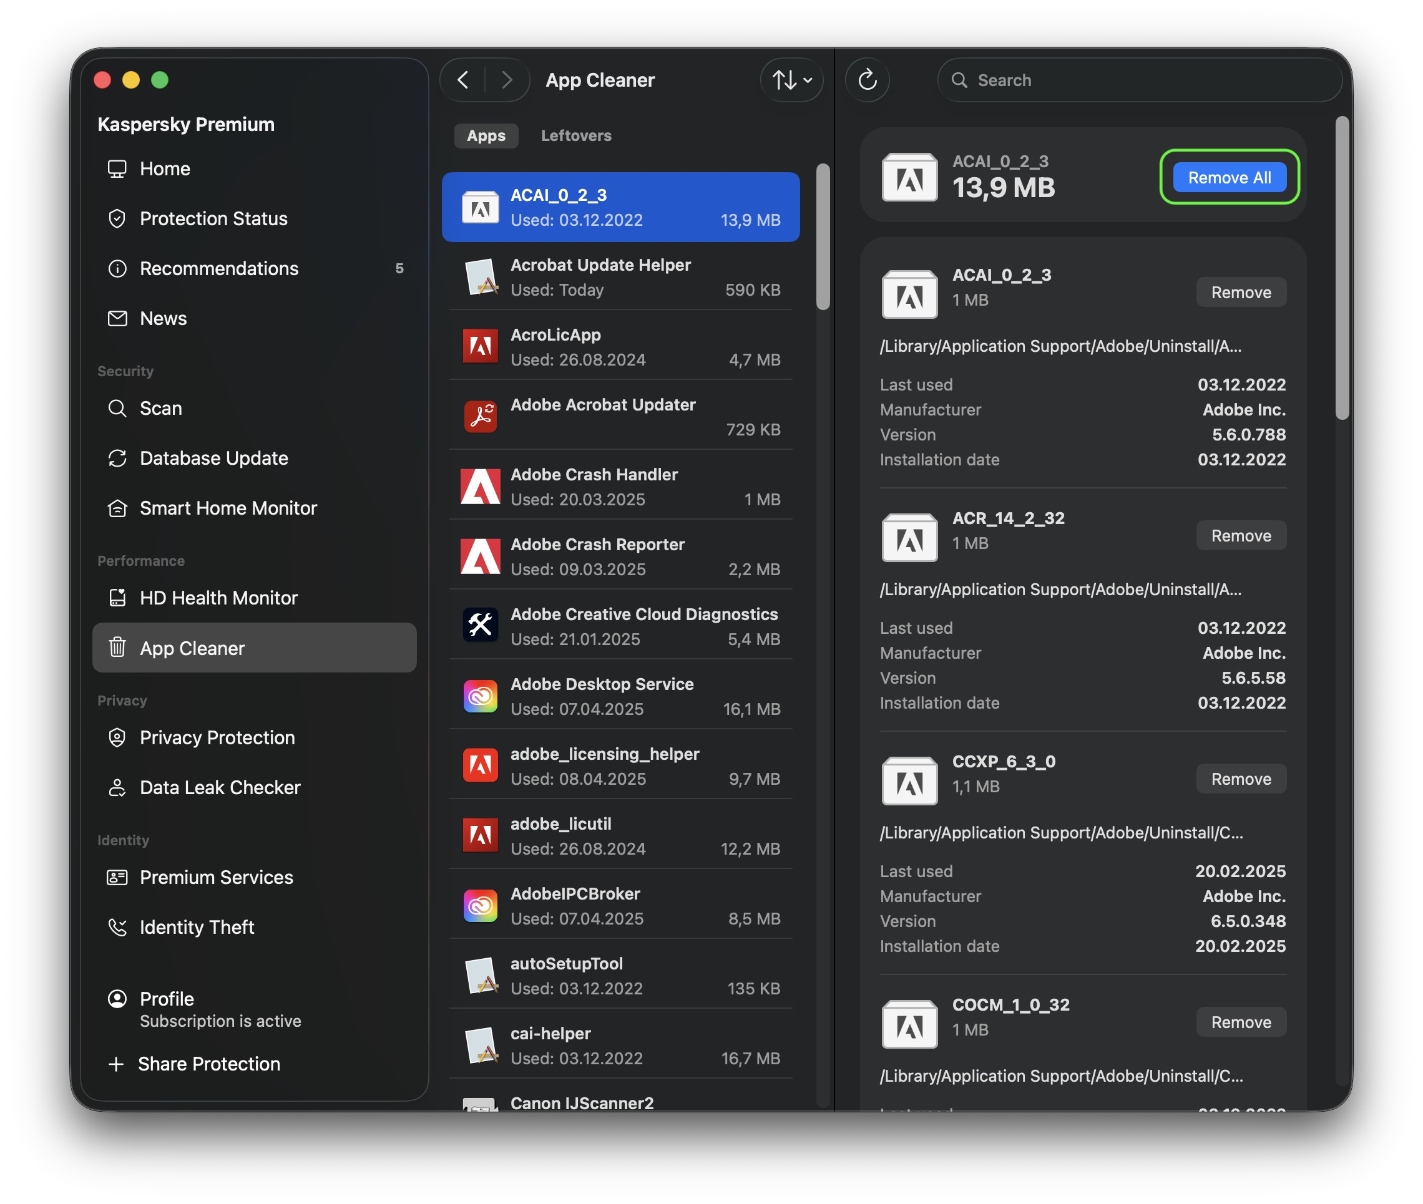Remove the ACR_14_2_32 component
Screen dimensions: 1423x1204
[x=1240, y=535]
